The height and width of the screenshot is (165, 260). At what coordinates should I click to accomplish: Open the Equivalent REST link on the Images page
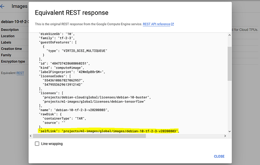[20, 73]
